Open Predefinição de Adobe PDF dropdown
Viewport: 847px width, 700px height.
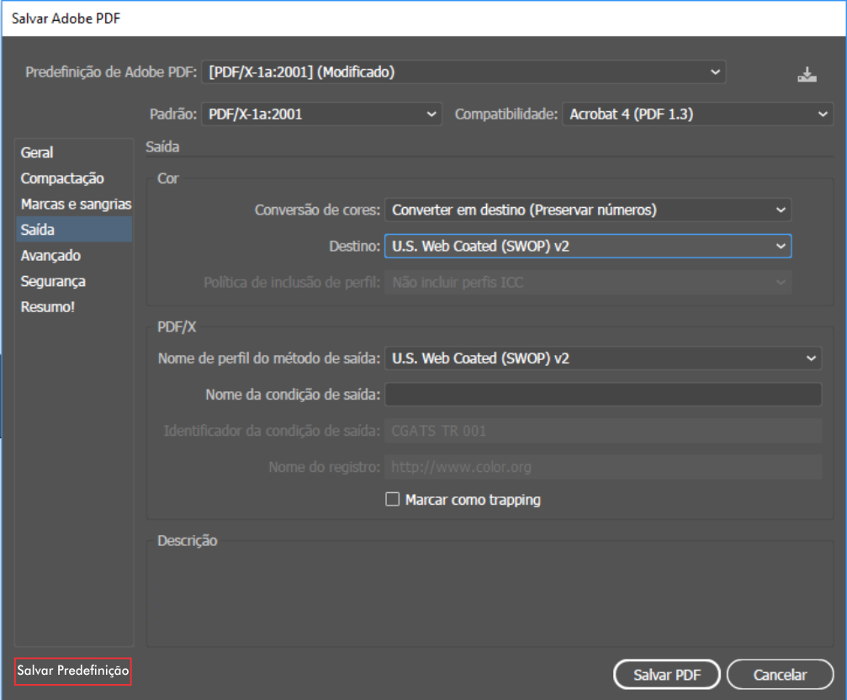tap(464, 72)
